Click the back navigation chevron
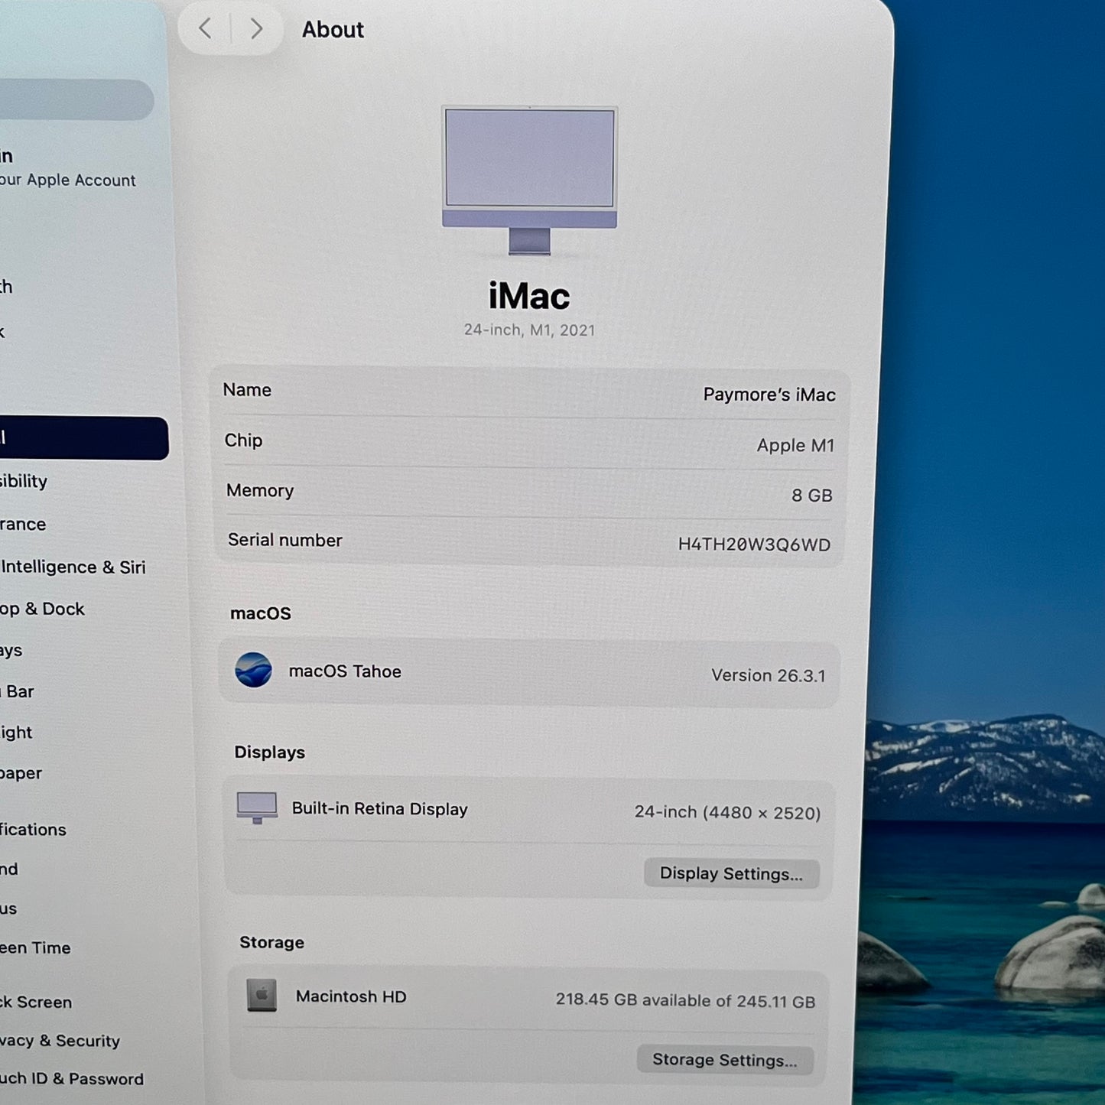 click(x=205, y=28)
